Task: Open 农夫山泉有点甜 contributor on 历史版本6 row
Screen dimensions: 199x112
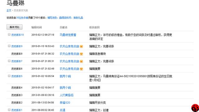Action: (x=69, y=69)
